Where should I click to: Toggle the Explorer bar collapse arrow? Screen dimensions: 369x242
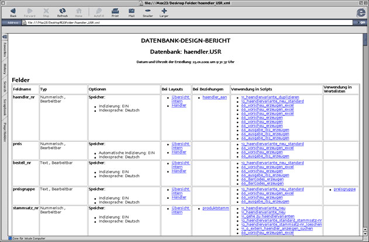pyautogui.click(x=5, y=37)
